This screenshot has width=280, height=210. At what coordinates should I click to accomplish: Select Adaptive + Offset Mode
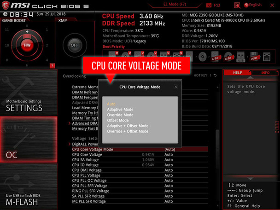(x=128, y=126)
